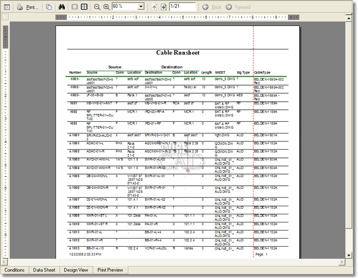Click the Length column header
Screen dimensions: 358x279
click(206, 73)
